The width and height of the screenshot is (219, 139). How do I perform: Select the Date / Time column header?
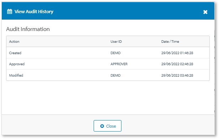click(170, 42)
